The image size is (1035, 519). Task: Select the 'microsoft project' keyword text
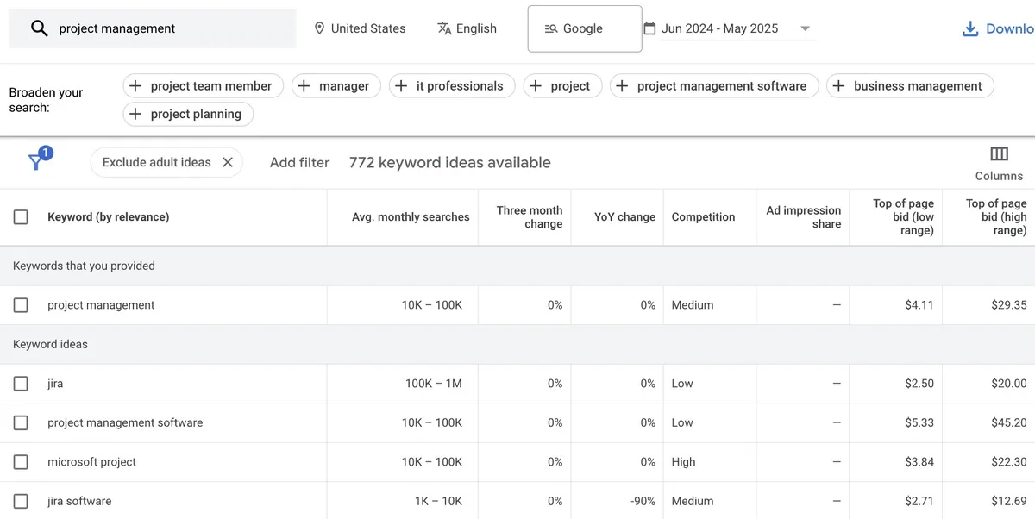pos(91,462)
